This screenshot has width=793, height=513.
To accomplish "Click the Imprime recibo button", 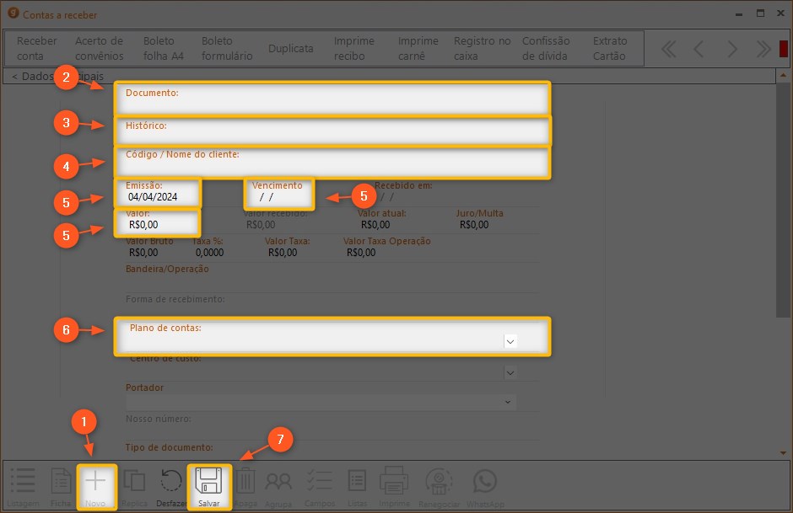I will point(354,49).
